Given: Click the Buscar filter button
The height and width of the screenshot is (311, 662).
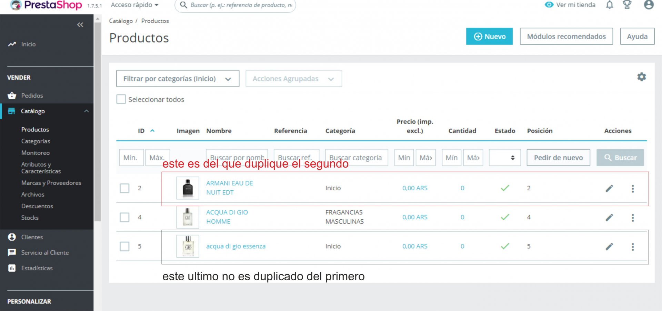Looking at the screenshot, I should tap(620, 158).
